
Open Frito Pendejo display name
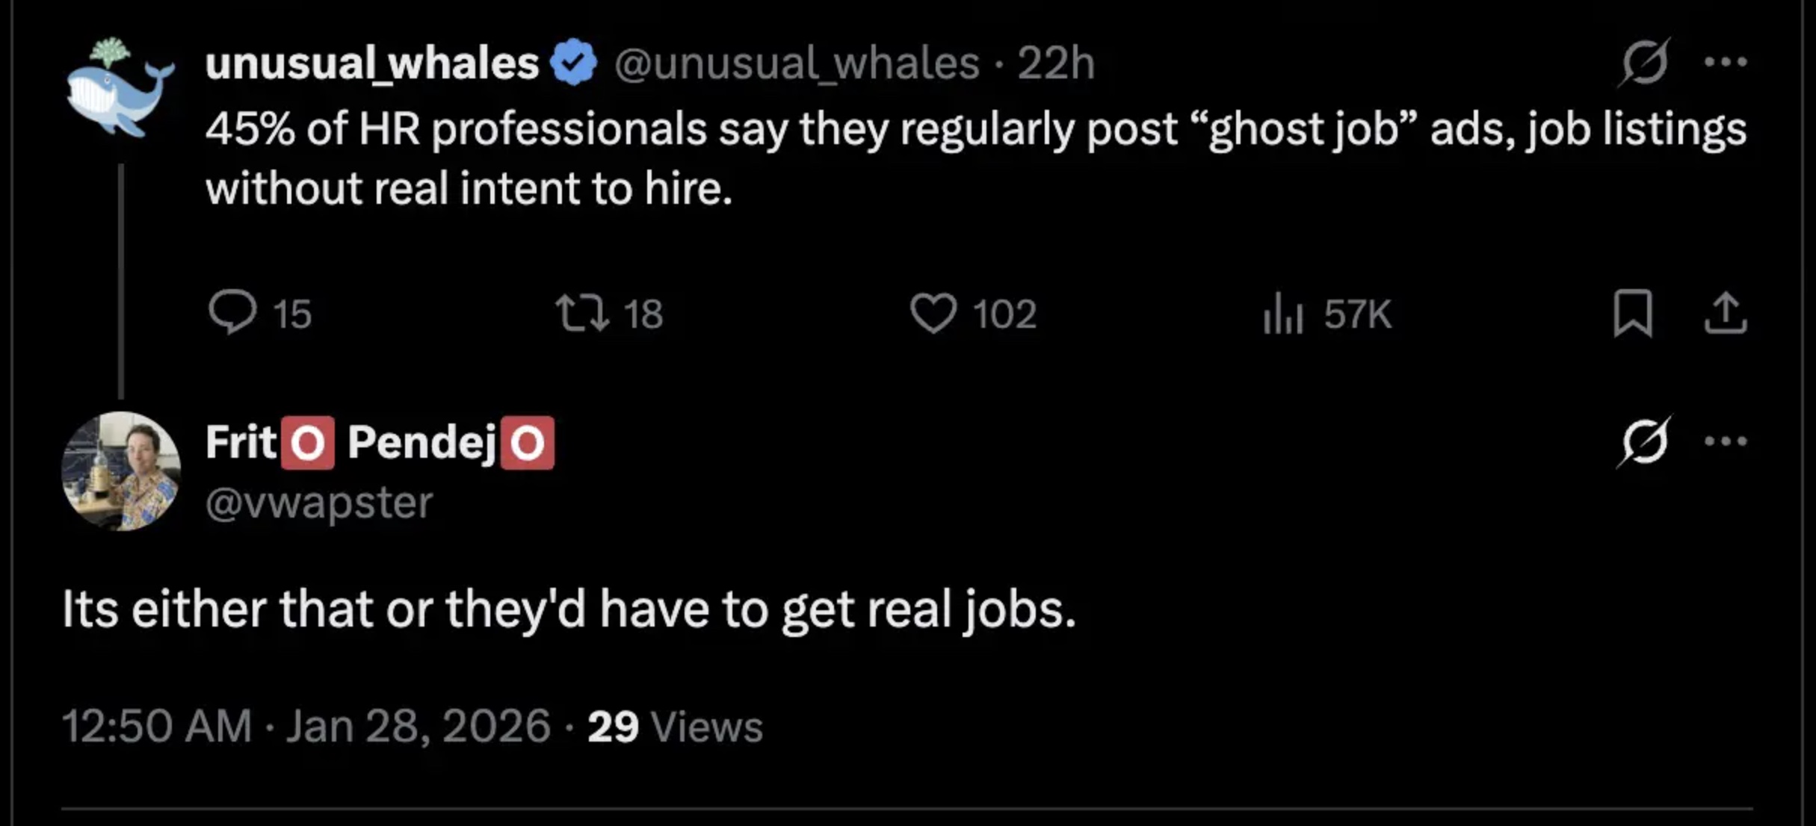pos(380,442)
